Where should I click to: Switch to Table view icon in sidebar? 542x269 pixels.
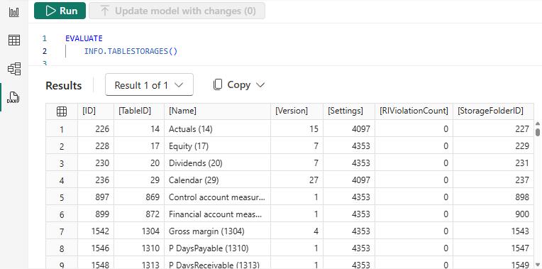click(13, 40)
